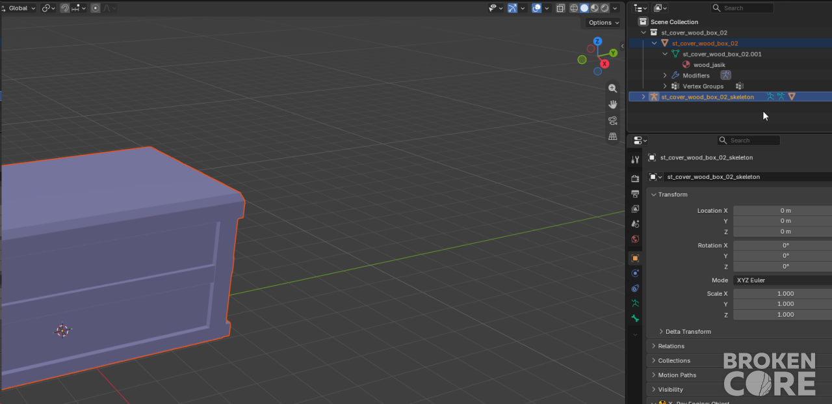Switch to rendered viewport shading
This screenshot has height=404, width=832.
(x=604, y=8)
